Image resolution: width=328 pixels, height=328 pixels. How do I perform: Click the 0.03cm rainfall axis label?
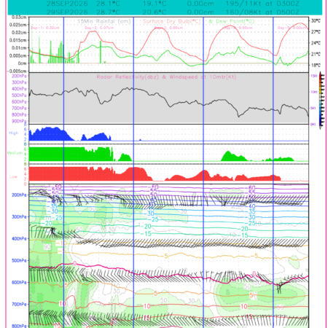[19, 17]
